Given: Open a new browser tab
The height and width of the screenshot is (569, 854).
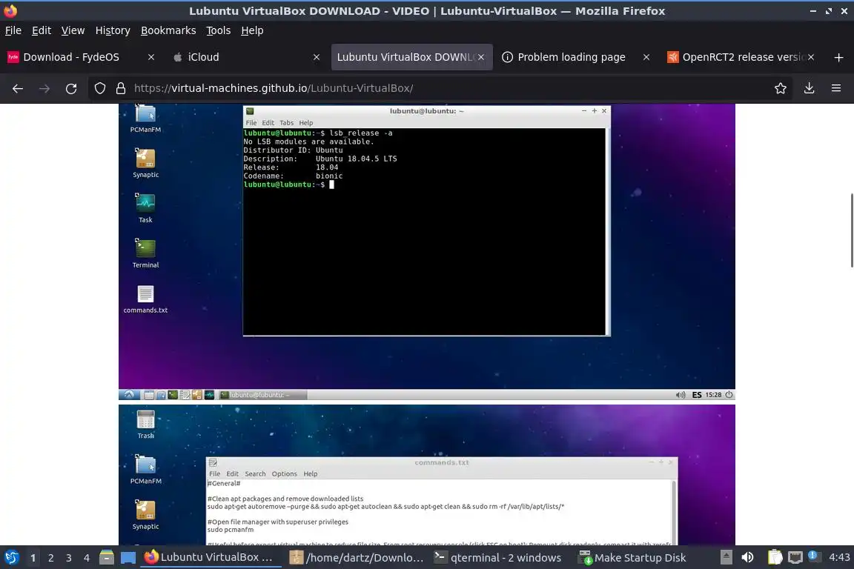Looking at the screenshot, I should click(838, 57).
